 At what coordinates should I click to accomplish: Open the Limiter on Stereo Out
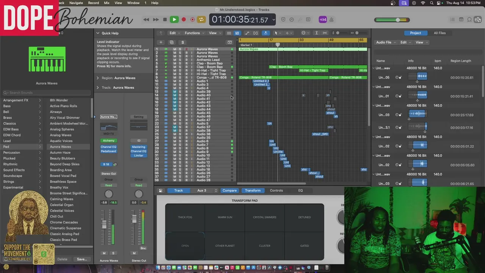[x=139, y=155]
